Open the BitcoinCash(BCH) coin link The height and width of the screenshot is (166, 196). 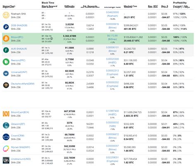(x=20, y=112)
